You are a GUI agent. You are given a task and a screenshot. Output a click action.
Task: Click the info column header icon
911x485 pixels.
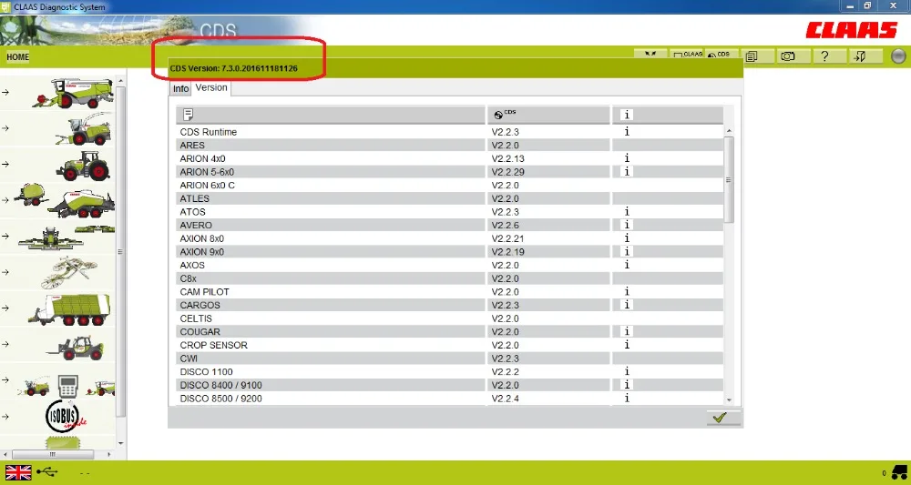pos(627,115)
